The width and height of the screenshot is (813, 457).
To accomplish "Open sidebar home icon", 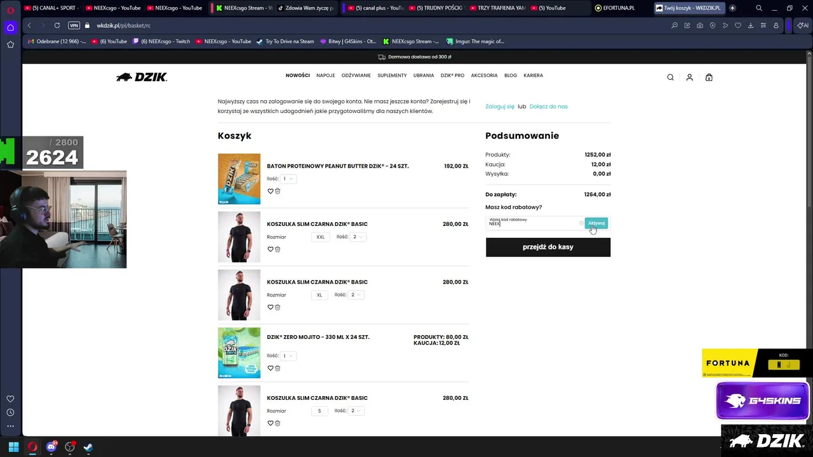I will pyautogui.click(x=10, y=27).
